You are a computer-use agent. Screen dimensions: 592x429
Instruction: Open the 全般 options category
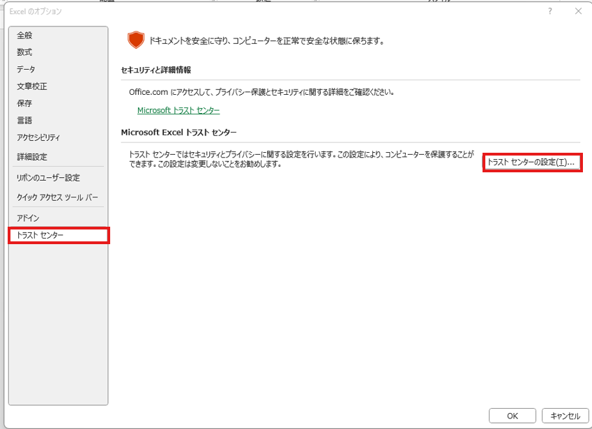[x=25, y=36]
